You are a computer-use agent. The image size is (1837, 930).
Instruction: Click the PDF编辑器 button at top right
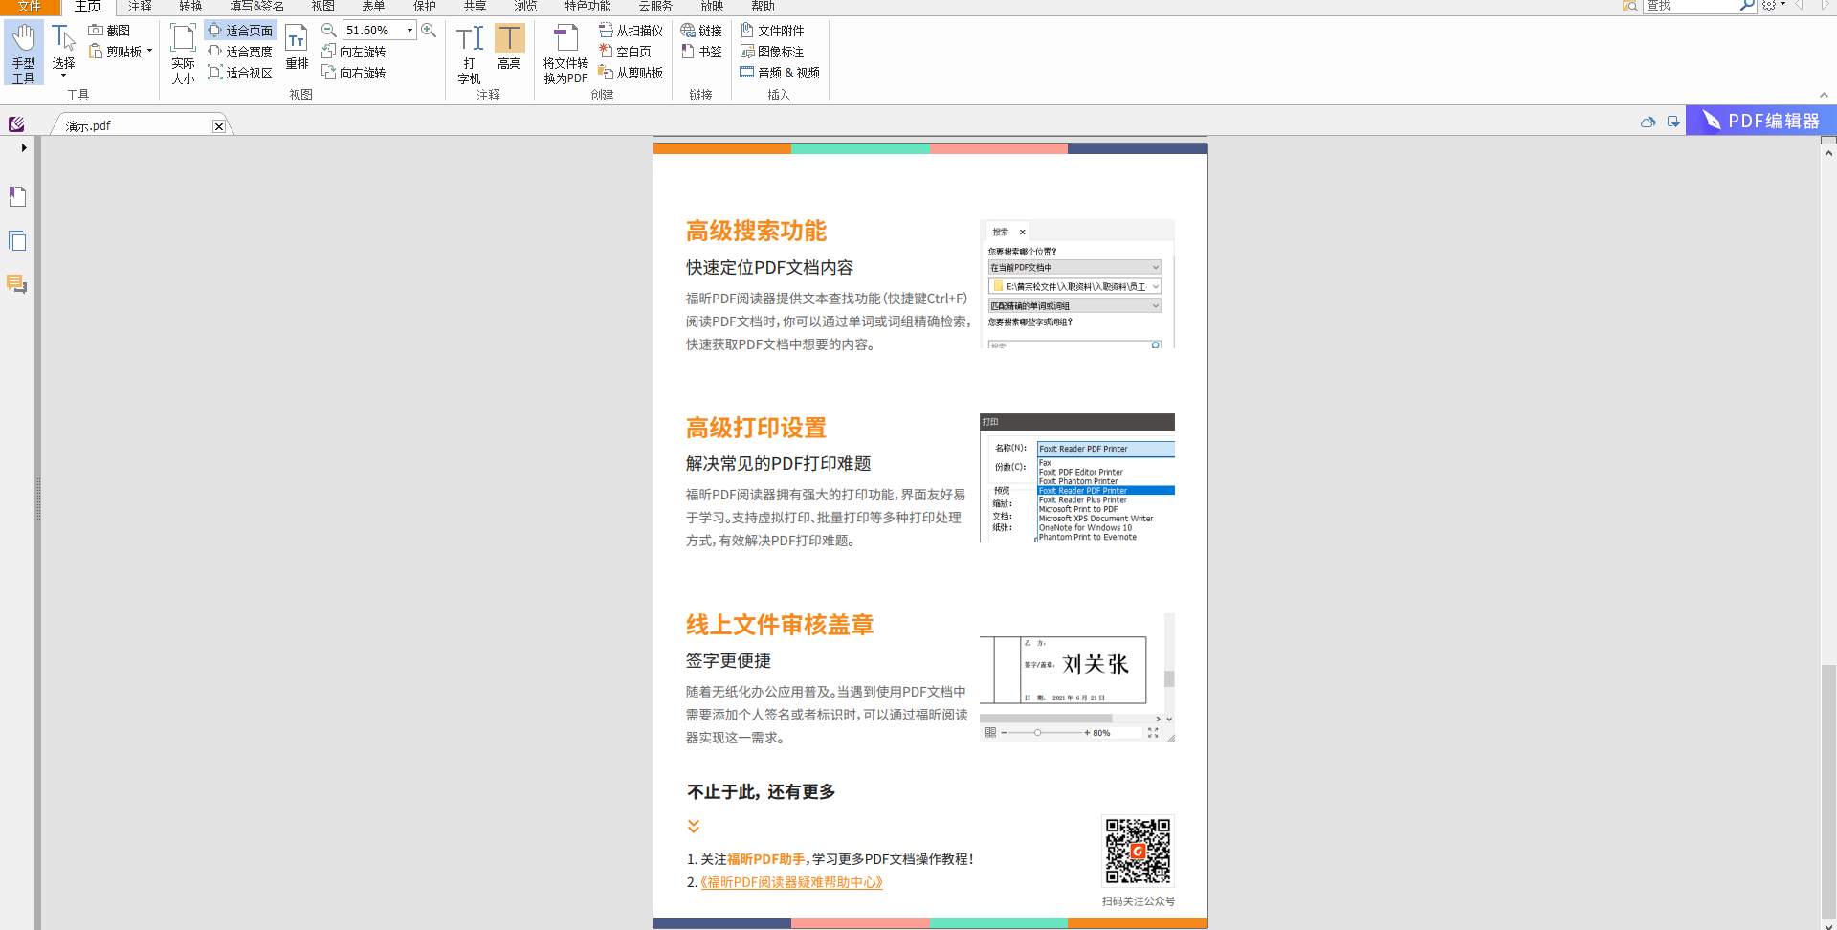[x=1760, y=121]
